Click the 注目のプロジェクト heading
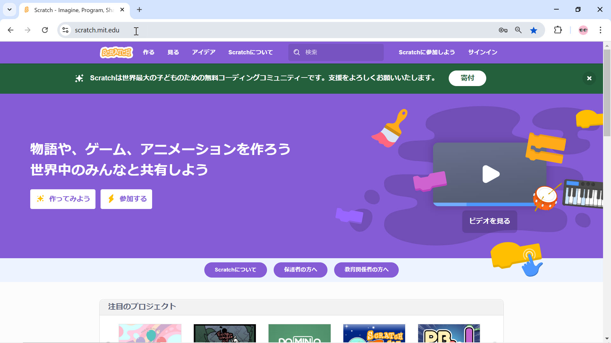 (x=142, y=306)
